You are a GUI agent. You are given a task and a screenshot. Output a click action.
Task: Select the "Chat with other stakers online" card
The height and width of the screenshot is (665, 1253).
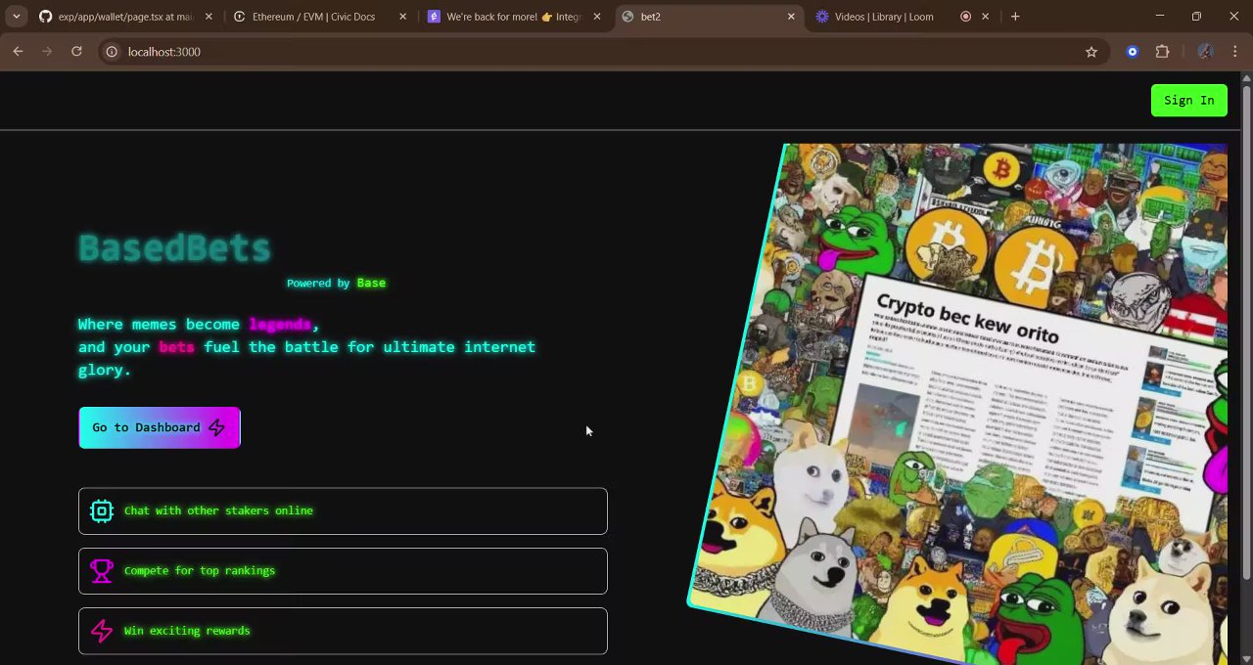[x=343, y=510]
